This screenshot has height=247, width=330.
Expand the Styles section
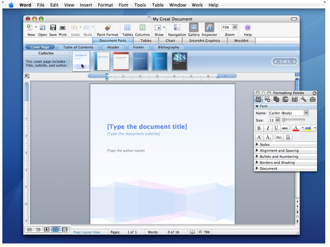pyautogui.click(x=264, y=145)
